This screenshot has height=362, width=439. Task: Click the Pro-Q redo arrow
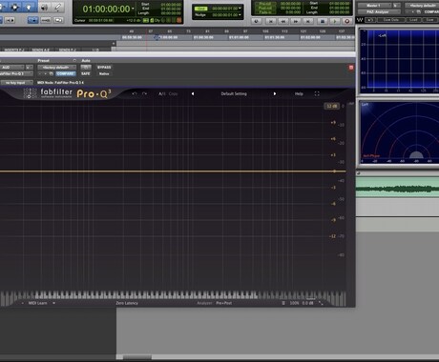144,94
